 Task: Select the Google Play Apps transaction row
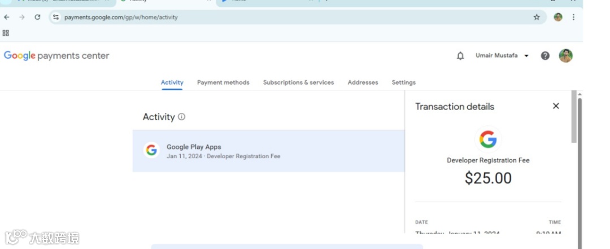tap(268, 151)
